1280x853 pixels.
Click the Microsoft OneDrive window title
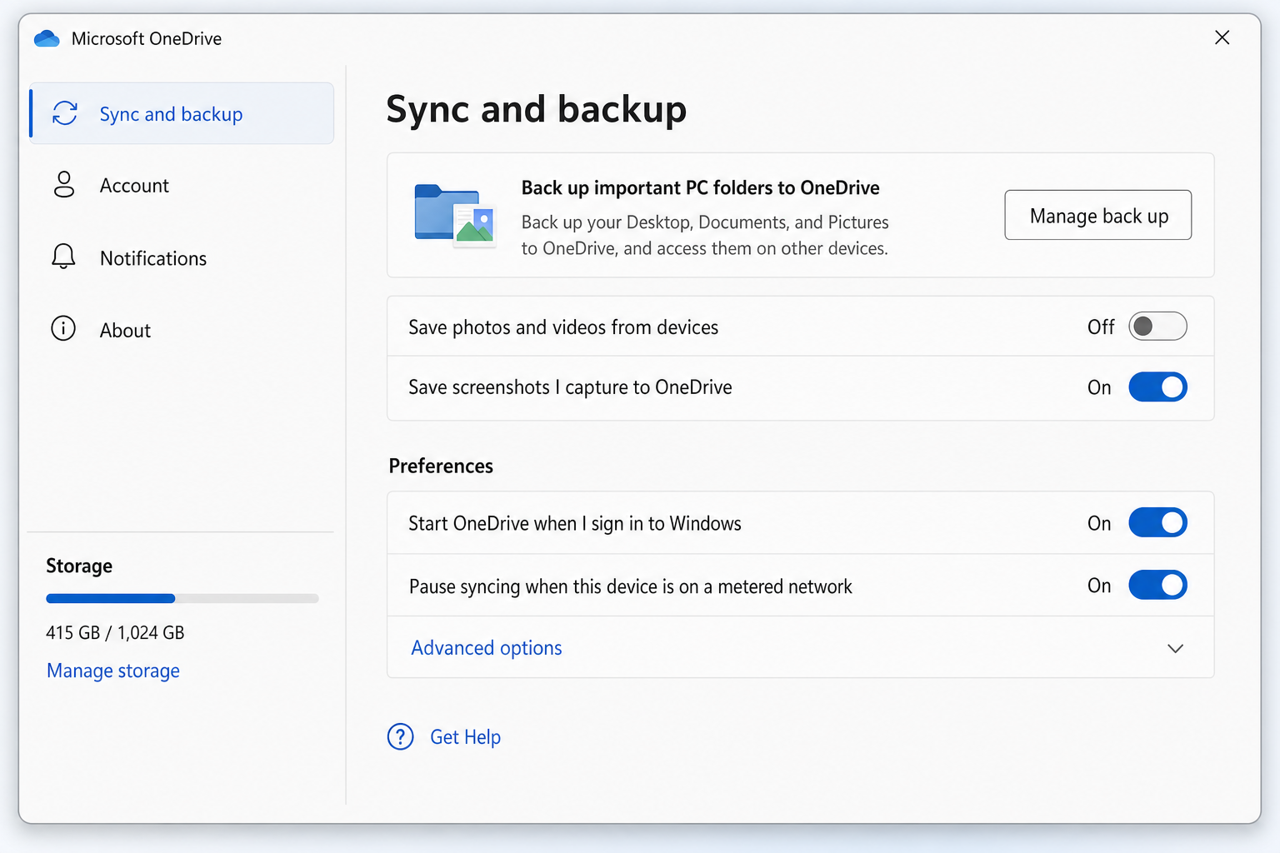147,38
